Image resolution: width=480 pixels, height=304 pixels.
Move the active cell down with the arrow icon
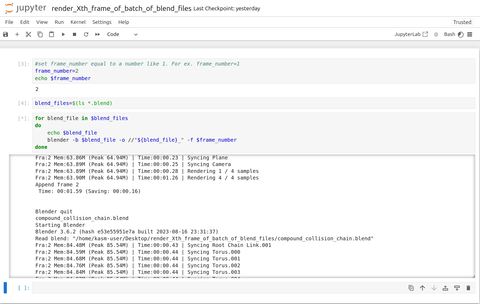point(434,288)
